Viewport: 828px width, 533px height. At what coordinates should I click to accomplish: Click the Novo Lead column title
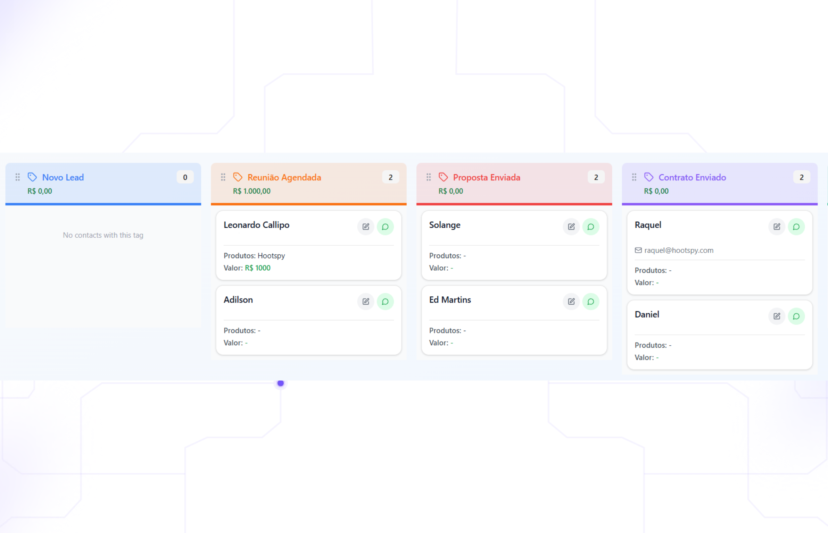tap(63, 177)
